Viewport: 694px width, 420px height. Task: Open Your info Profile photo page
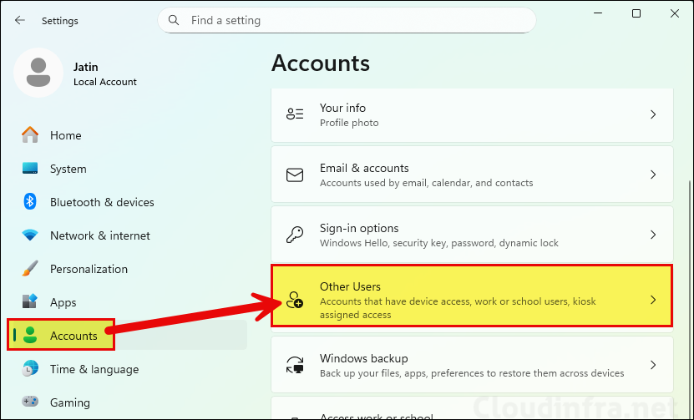(472, 114)
